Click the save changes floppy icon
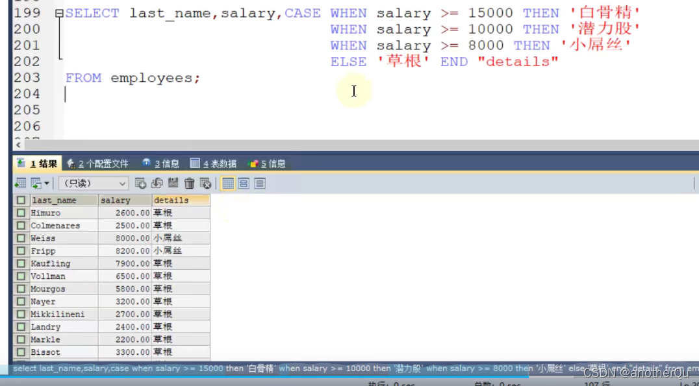The image size is (699, 386). (173, 183)
